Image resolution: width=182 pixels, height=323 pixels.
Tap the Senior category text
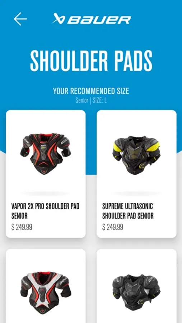[82, 101]
